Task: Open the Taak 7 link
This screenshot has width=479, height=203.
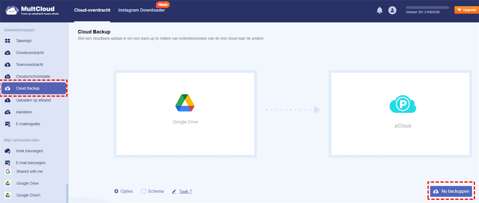Action: click(x=186, y=191)
